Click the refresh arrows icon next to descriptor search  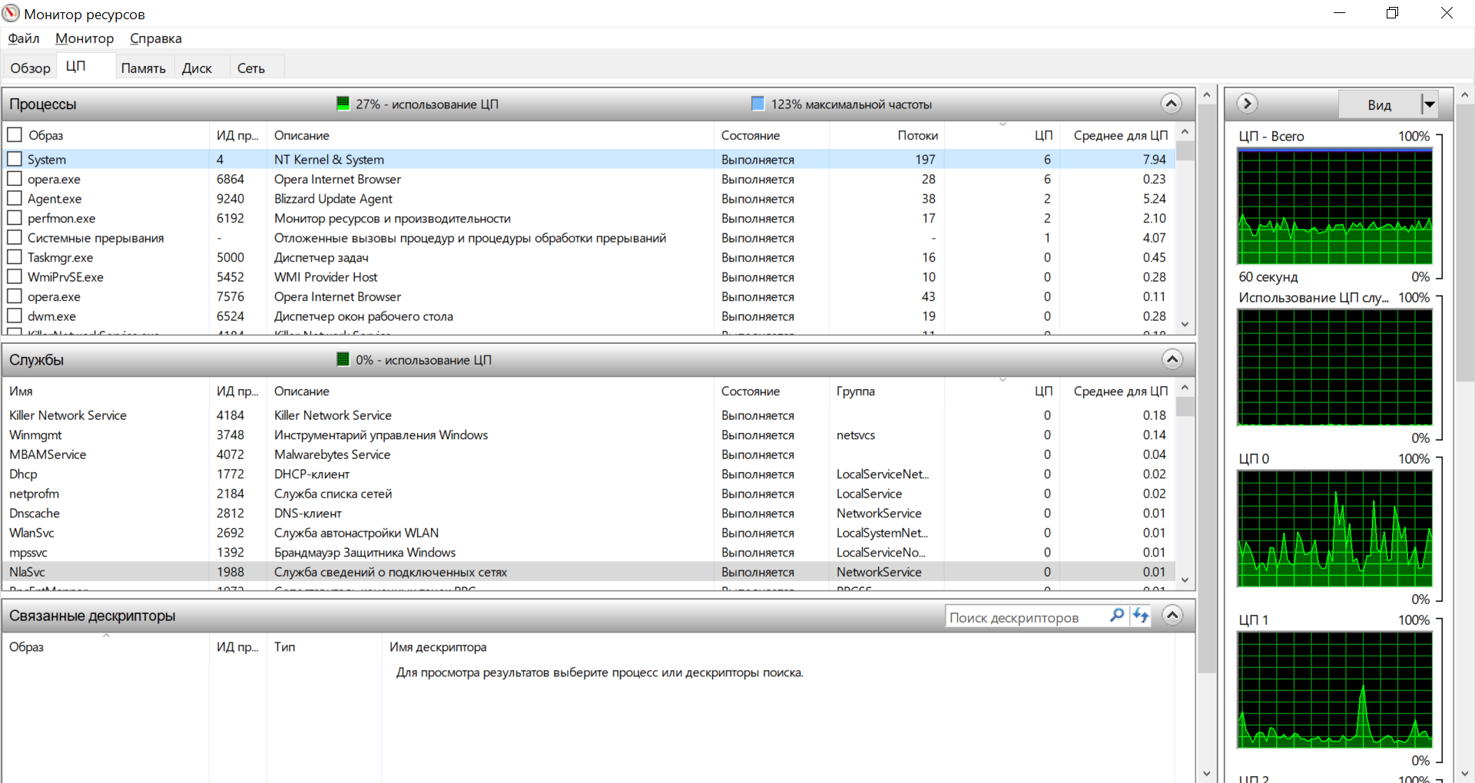click(1141, 616)
